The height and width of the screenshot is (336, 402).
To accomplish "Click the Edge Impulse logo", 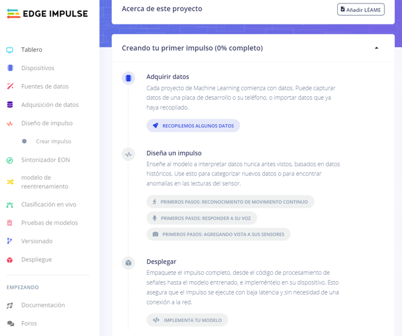I will pyautogui.click(x=47, y=14).
